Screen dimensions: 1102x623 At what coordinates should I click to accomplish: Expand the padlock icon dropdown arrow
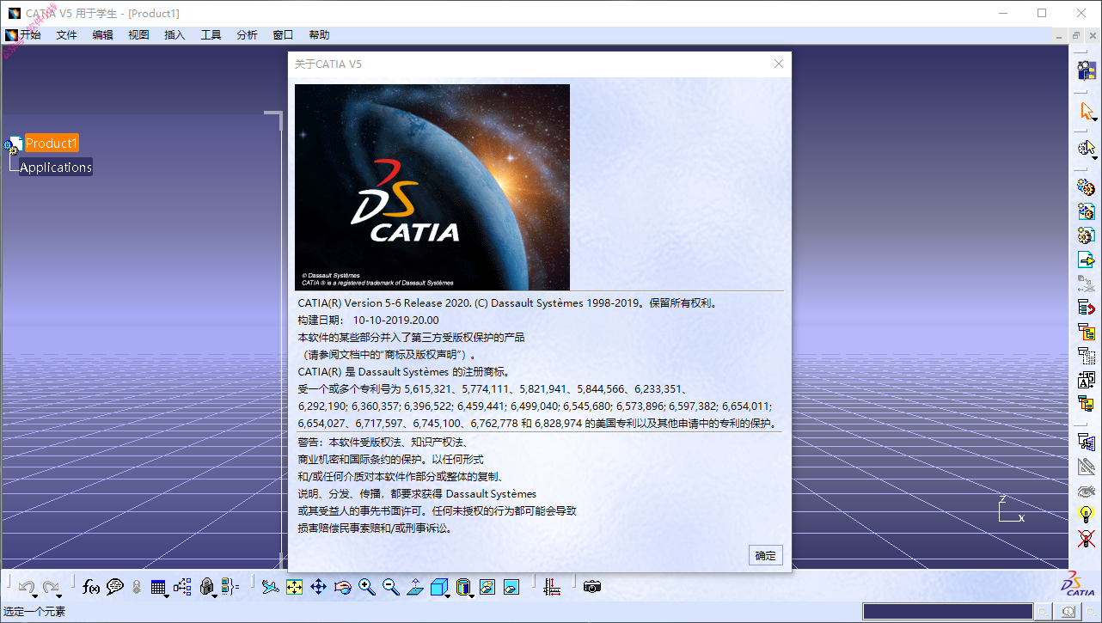[x=215, y=596]
